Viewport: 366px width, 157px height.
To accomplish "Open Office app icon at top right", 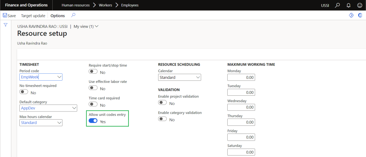I will 360,15.
